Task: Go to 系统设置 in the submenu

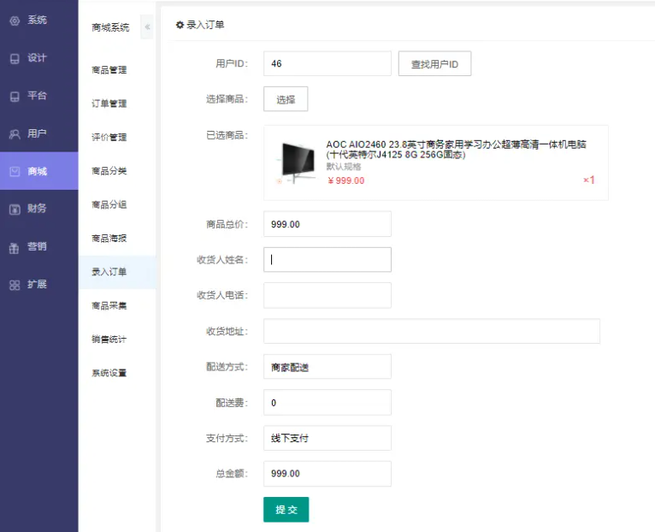Action: click(x=109, y=373)
